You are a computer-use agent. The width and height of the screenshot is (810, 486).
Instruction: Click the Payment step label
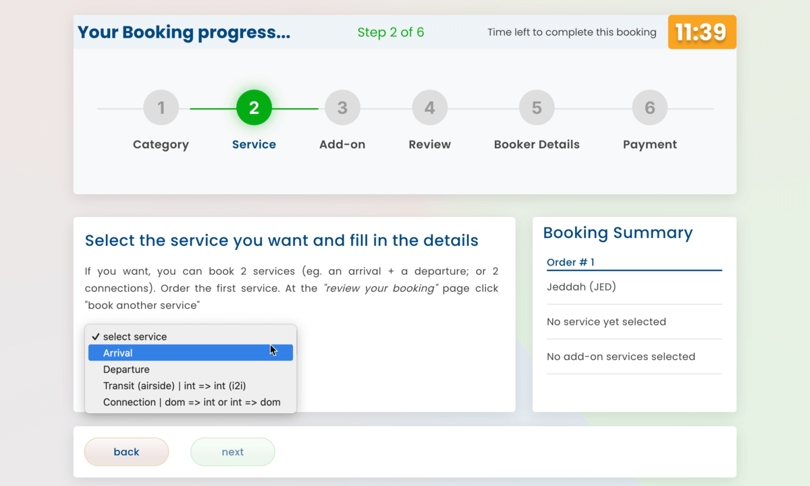pyautogui.click(x=649, y=144)
